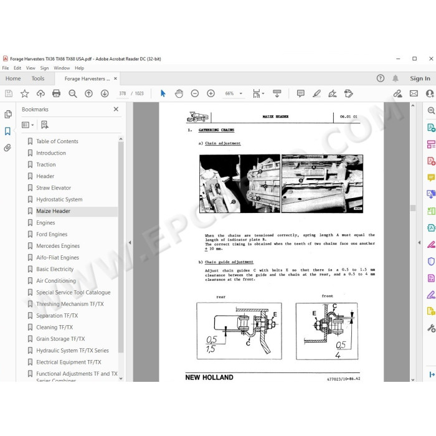Open Comment tool in right pane

431,178
